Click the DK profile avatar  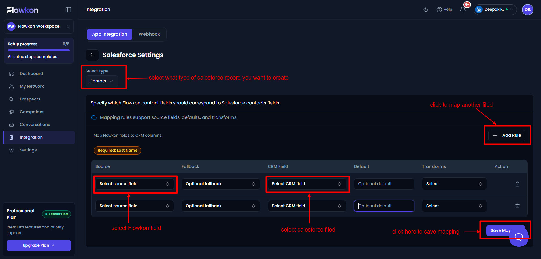tap(527, 10)
